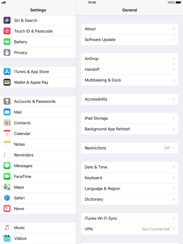Expand the About chevron
Screen dimensions: 183x244
174,29
